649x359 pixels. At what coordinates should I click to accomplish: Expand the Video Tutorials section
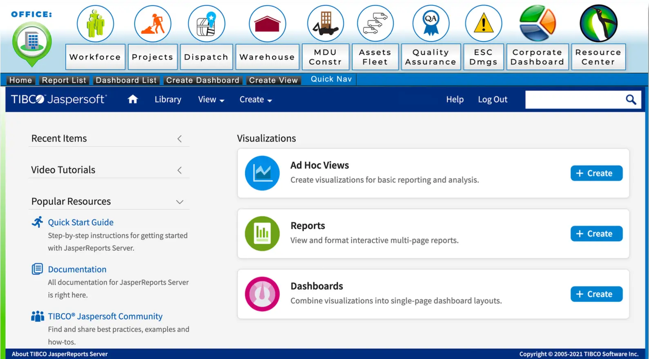pos(179,171)
